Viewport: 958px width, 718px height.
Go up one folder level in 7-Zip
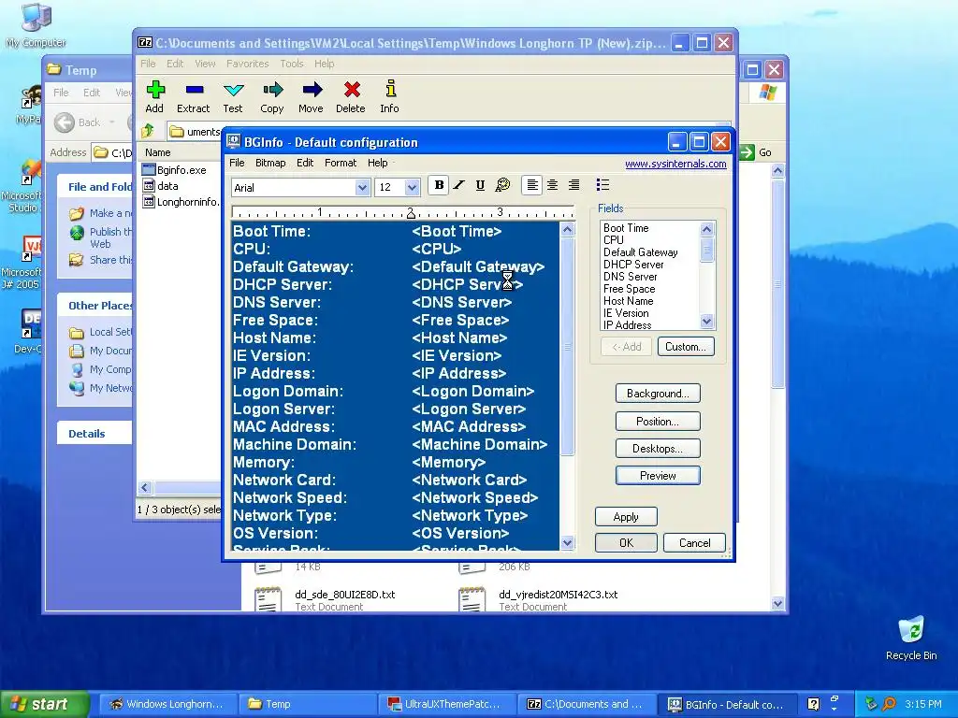(x=147, y=131)
